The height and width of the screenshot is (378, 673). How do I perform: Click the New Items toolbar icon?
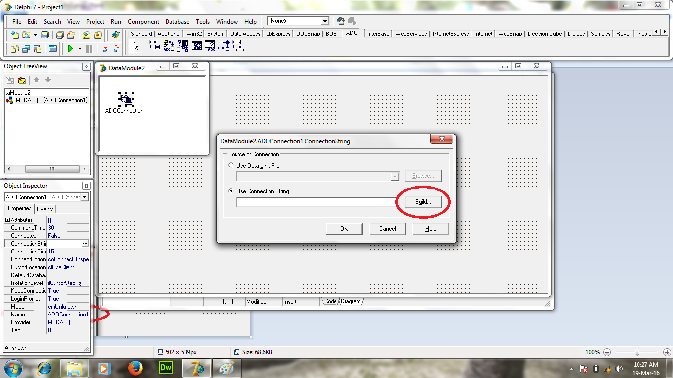[15, 35]
